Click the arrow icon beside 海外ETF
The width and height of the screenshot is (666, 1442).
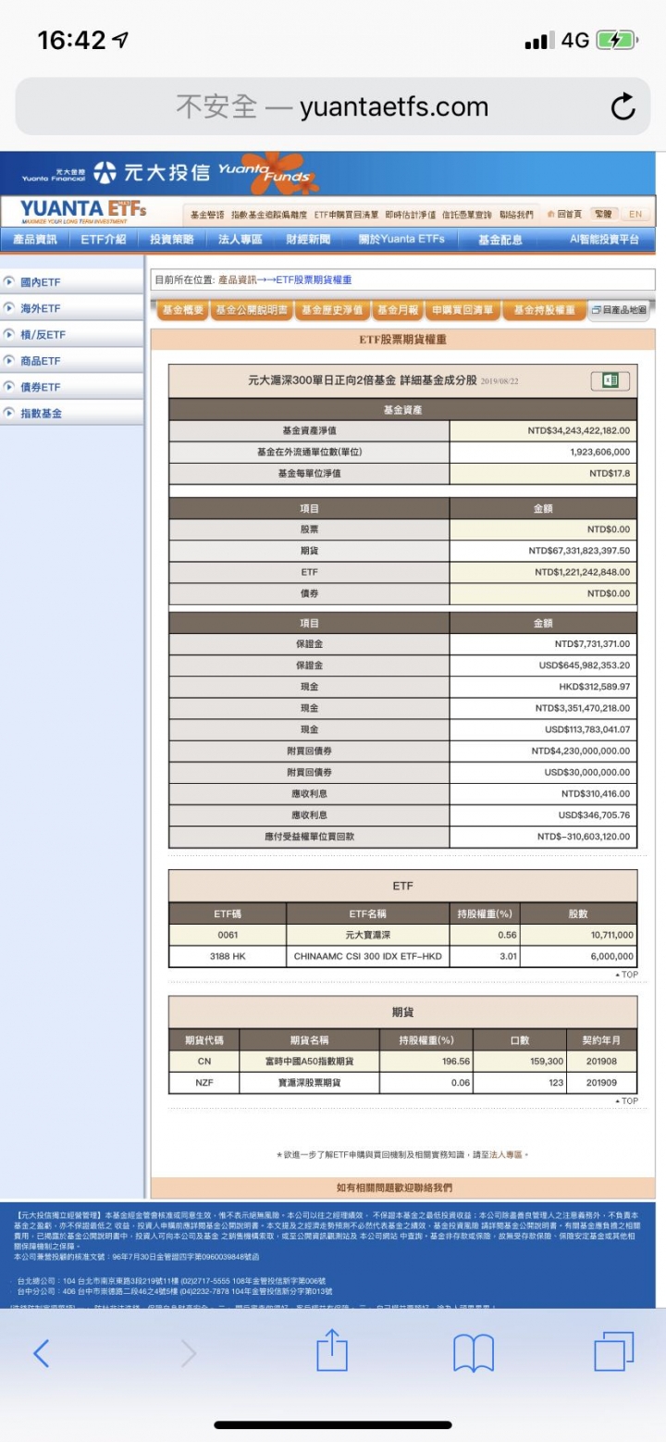[10, 308]
